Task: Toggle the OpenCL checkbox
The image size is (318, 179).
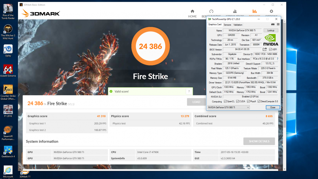Action: pos(225,101)
